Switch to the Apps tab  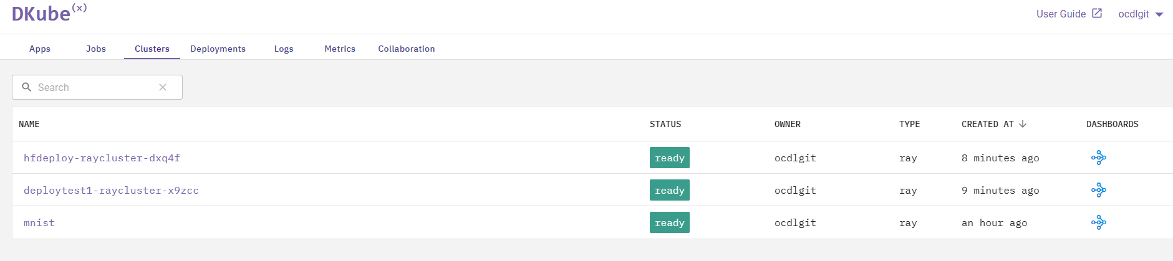[40, 49]
